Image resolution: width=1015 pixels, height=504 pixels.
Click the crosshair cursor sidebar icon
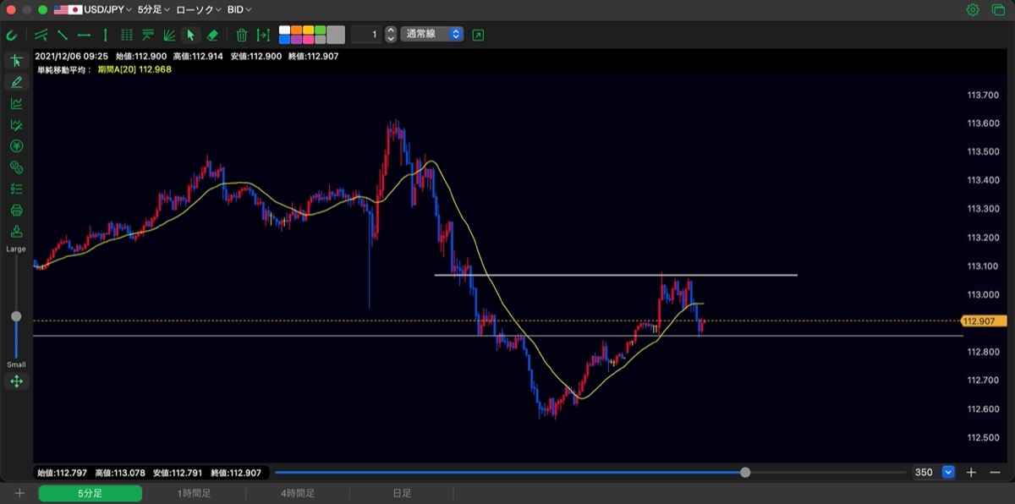tap(16, 61)
